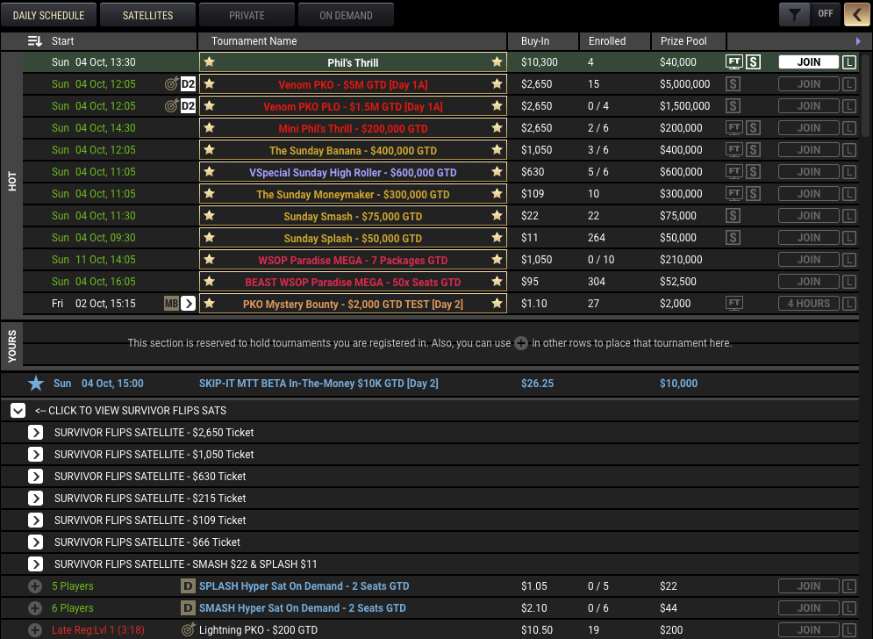Image resolution: width=873 pixels, height=639 pixels.
Task: Open the tournament filter funnel icon
Action: (x=795, y=15)
